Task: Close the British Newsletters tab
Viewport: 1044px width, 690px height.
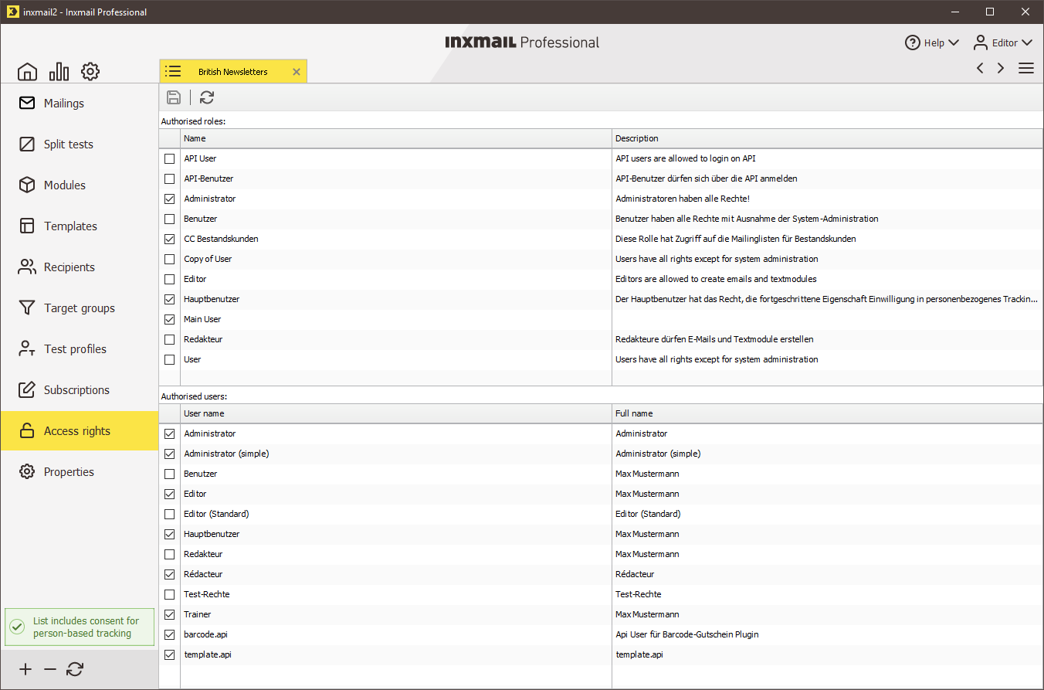Action: (x=297, y=72)
